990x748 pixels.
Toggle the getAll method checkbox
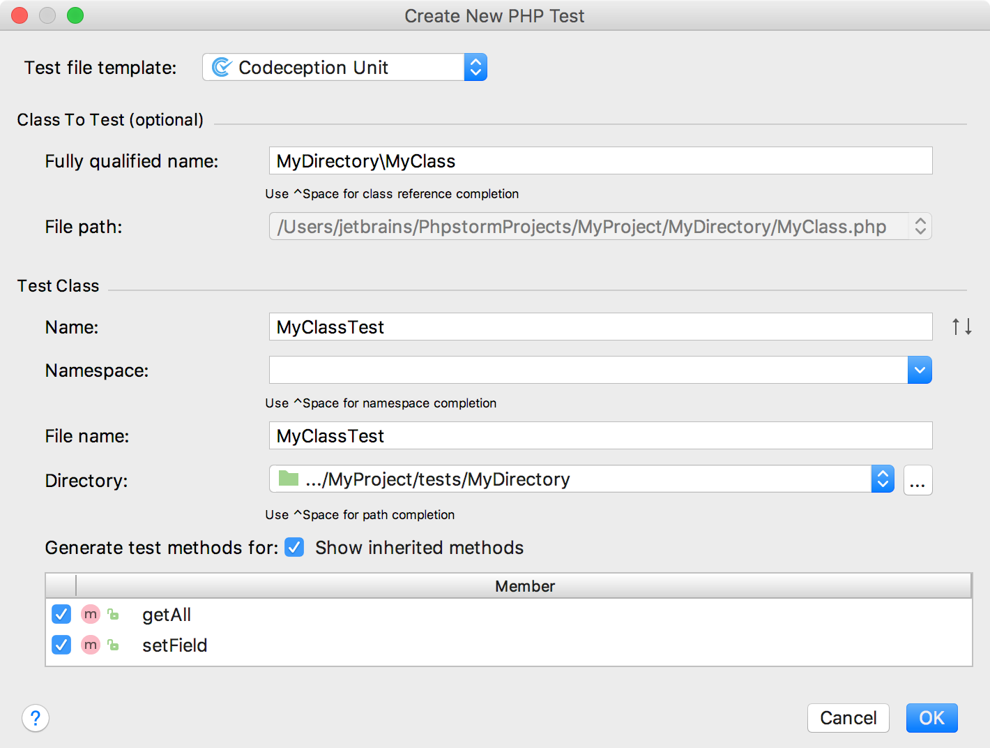point(61,614)
